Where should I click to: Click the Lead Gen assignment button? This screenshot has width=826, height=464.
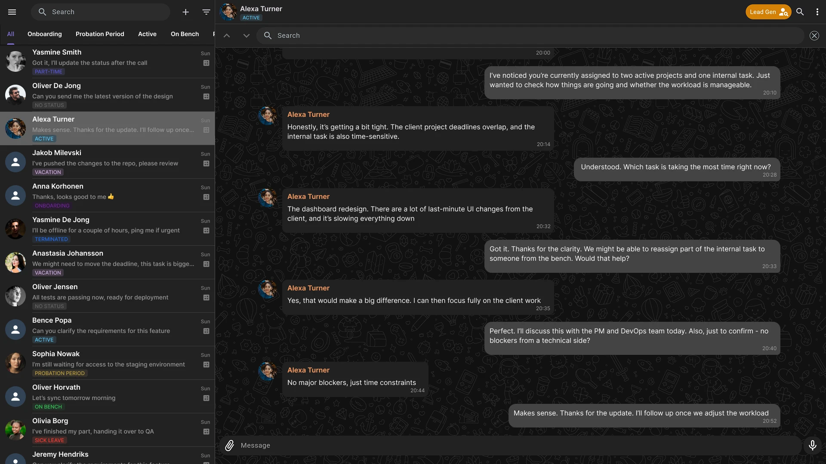coord(768,12)
